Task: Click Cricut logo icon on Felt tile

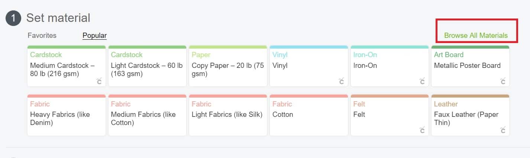Action: 422,130
